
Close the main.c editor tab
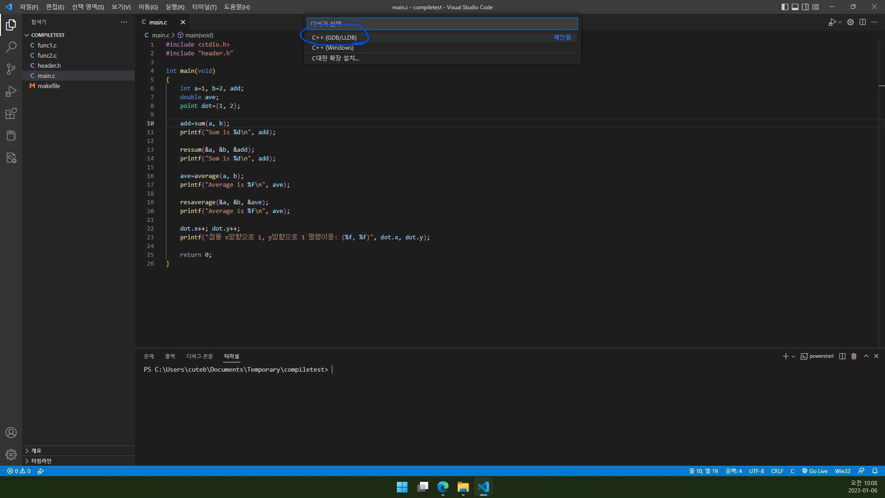click(x=183, y=22)
